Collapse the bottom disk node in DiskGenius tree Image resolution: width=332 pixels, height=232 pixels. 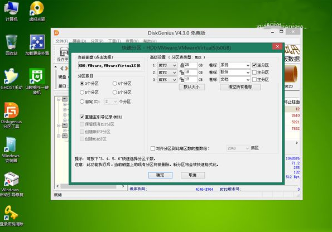tap(59, 136)
